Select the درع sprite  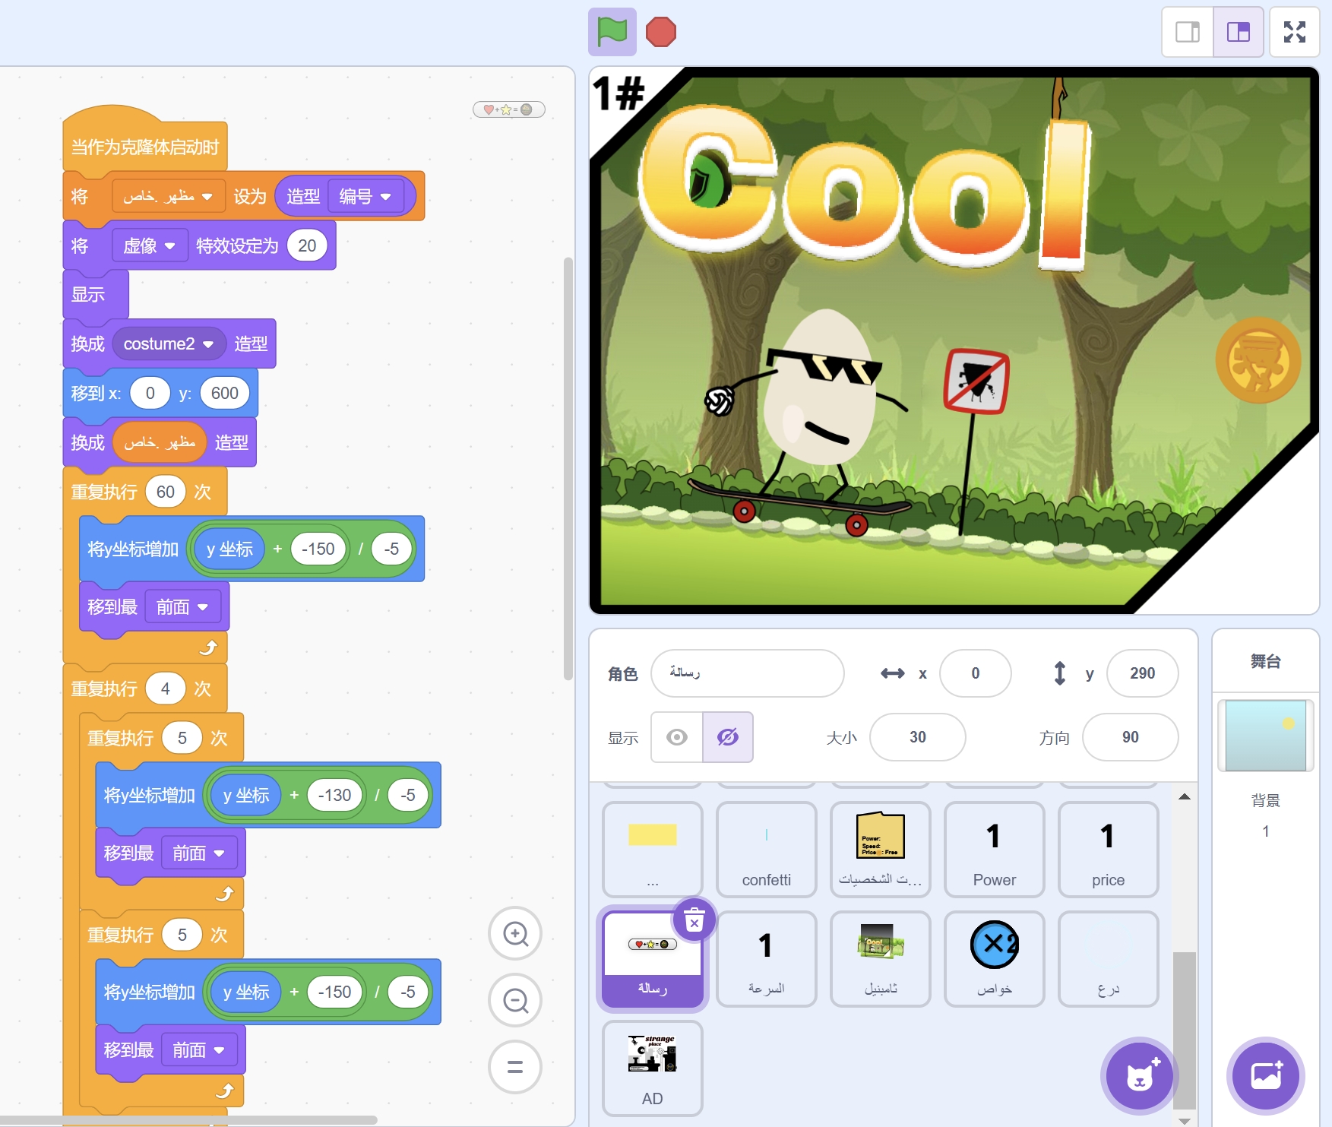(1109, 959)
